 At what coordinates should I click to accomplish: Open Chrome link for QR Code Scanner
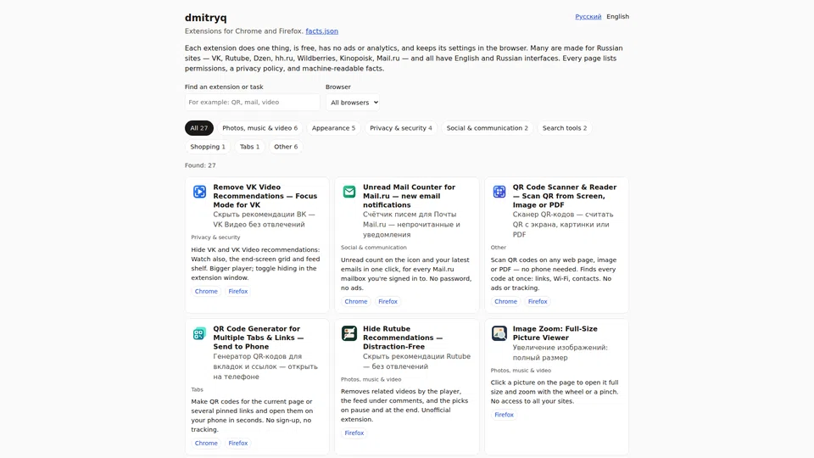(505, 301)
